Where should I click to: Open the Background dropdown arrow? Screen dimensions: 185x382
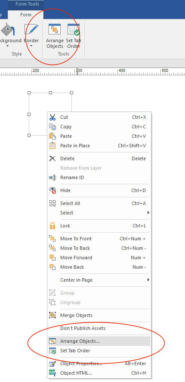(7, 46)
